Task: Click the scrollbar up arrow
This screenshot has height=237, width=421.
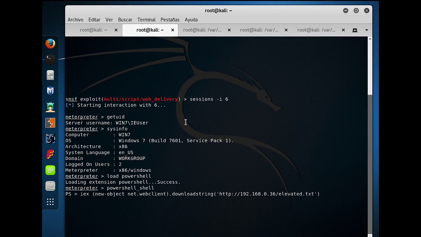Action: pyautogui.click(x=370, y=39)
